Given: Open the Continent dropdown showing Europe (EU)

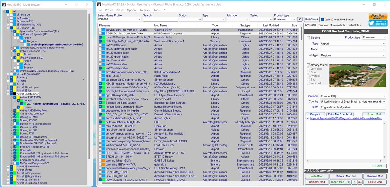Looking at the screenshot, I should [353, 96].
